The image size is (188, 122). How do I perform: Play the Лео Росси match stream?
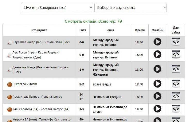click(x=157, y=55)
